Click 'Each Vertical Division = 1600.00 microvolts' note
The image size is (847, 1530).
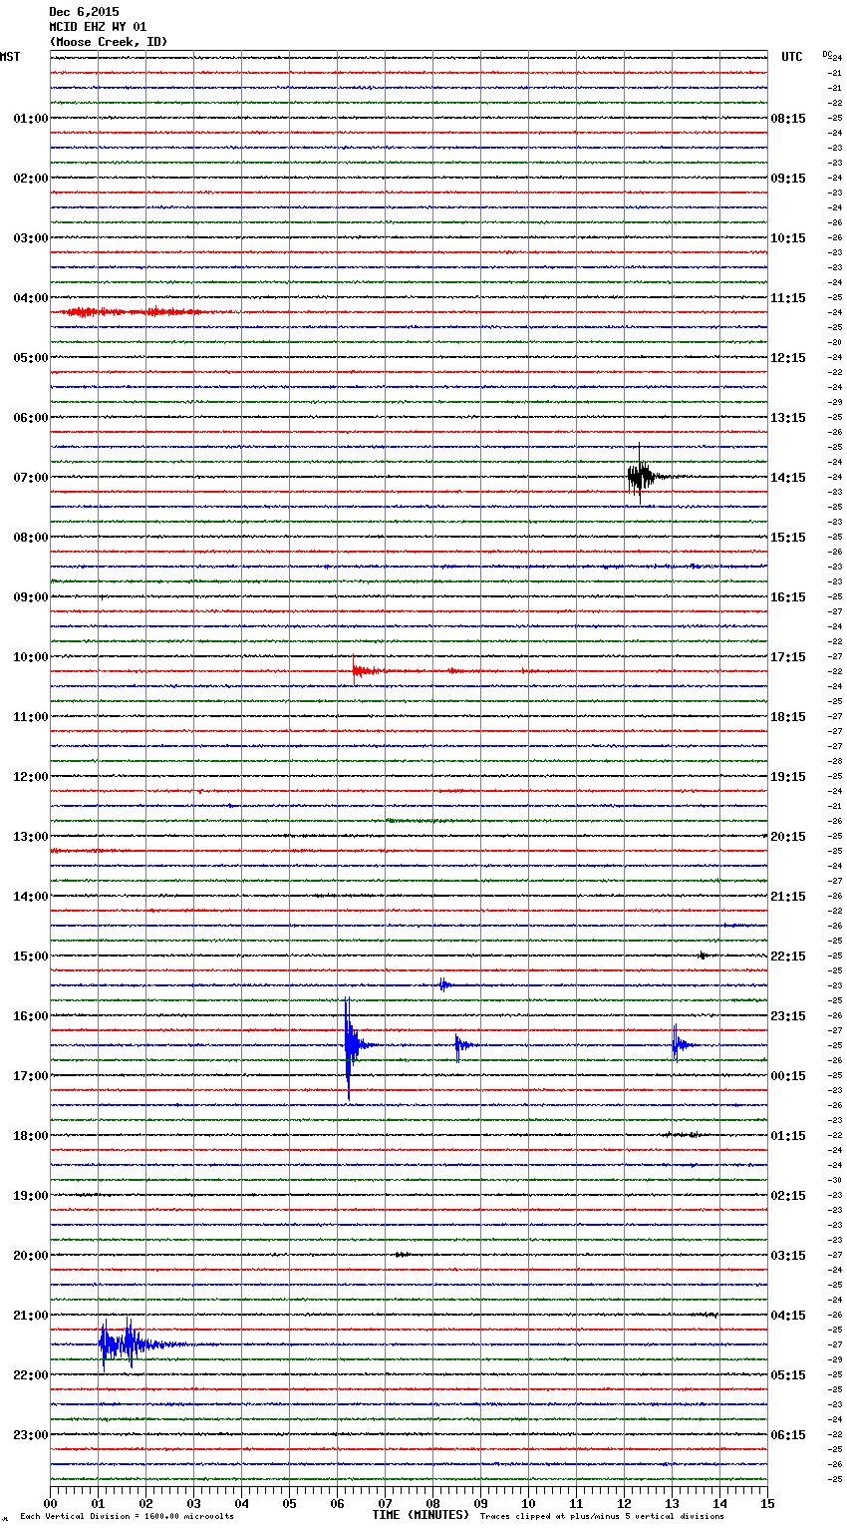click(x=127, y=1516)
